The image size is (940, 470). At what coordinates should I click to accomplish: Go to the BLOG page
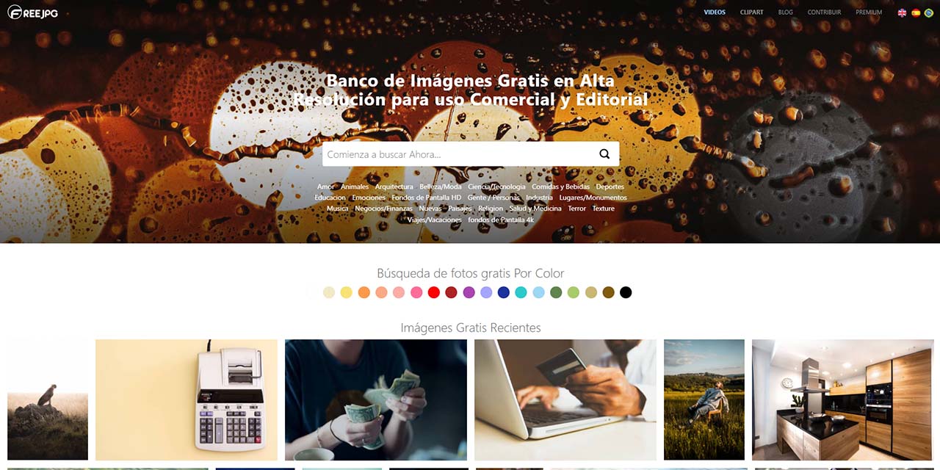pyautogui.click(x=786, y=12)
